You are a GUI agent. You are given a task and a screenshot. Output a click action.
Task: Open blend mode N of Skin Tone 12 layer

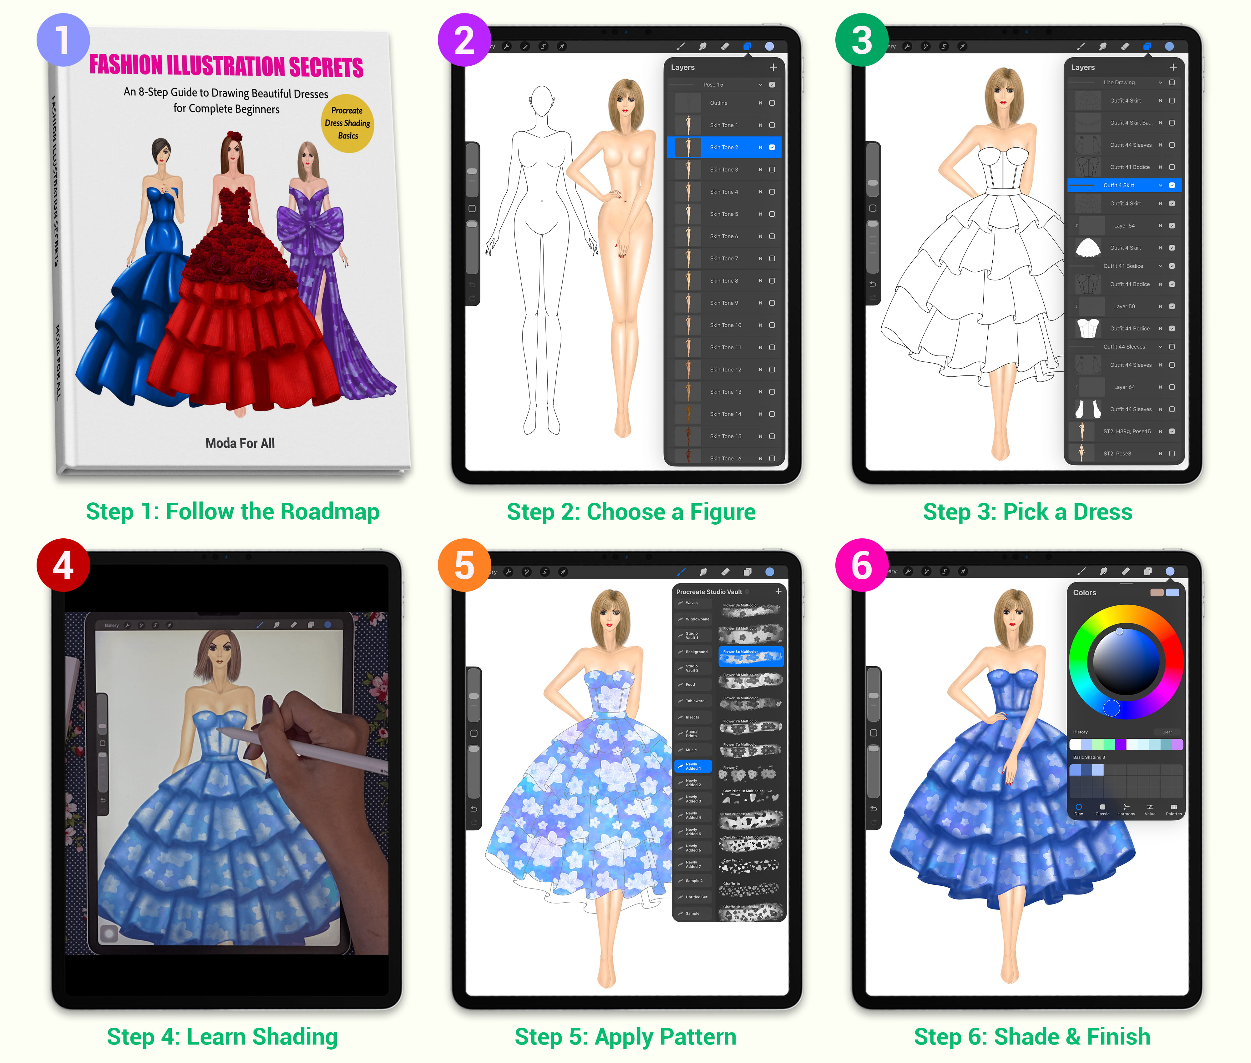(760, 370)
